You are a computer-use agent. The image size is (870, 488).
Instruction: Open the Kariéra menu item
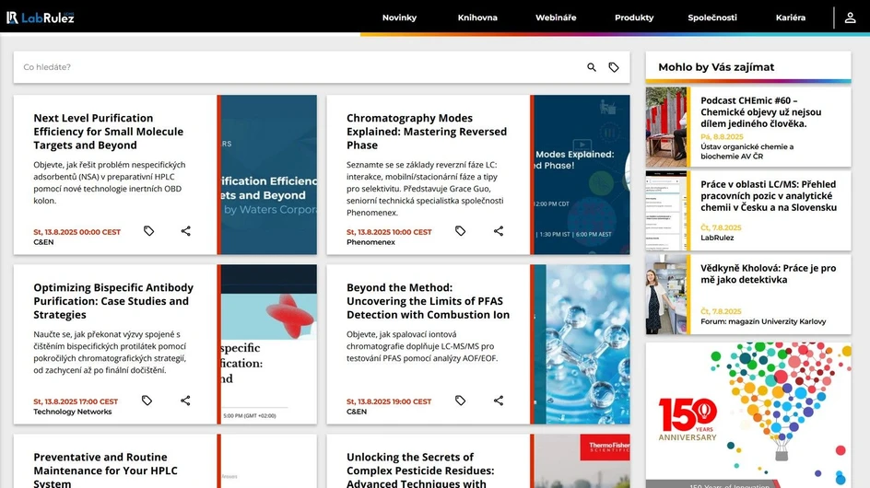[x=790, y=17]
